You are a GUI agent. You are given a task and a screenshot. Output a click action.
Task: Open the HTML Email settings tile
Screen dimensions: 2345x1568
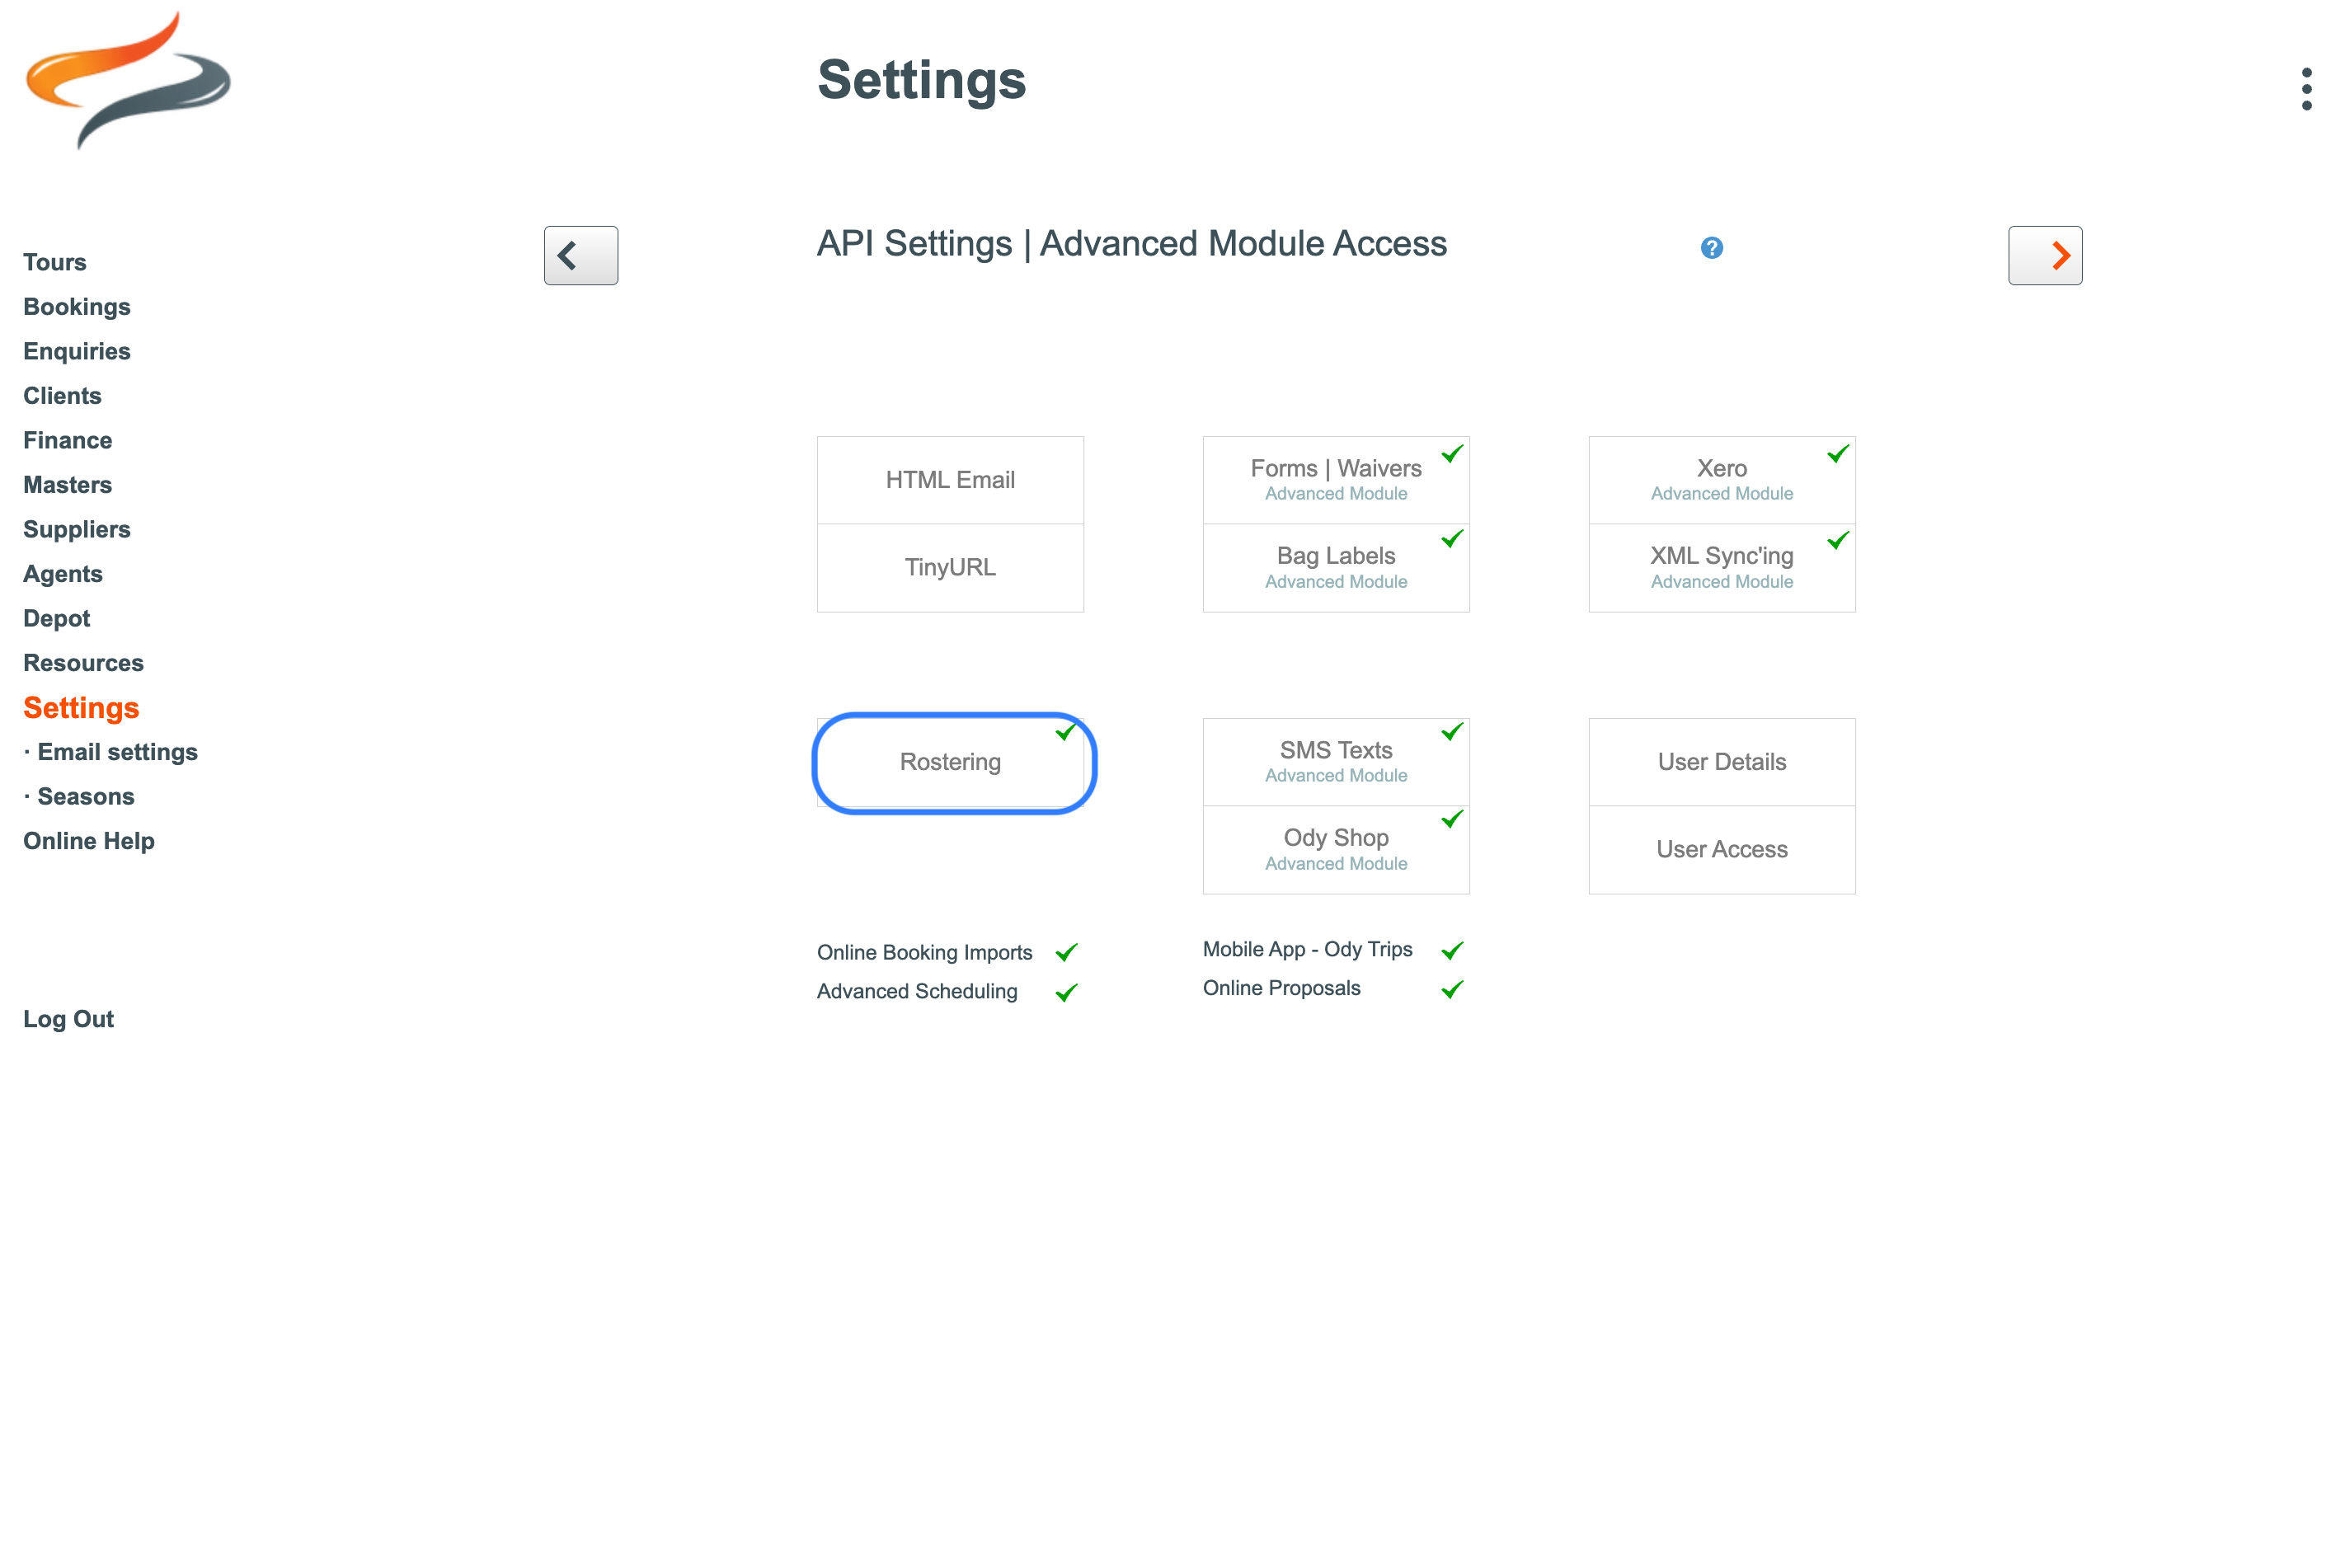pos(949,480)
